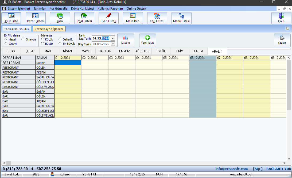Image resolution: width=292 pixels, height=178 pixels.
Task: Click the horizontal scrollbar right arrow
Action: [284, 163]
